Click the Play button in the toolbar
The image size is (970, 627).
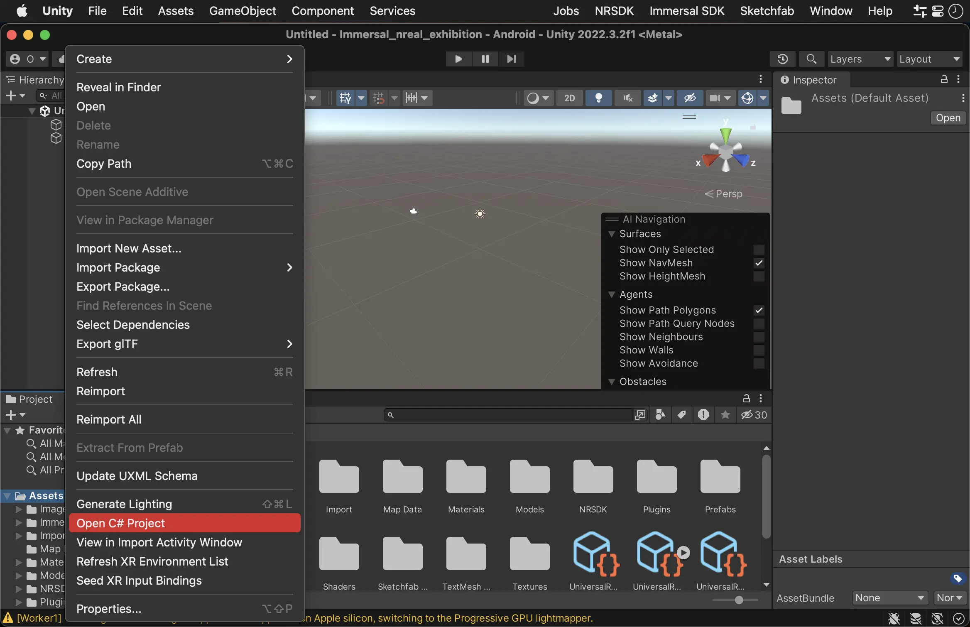click(458, 59)
